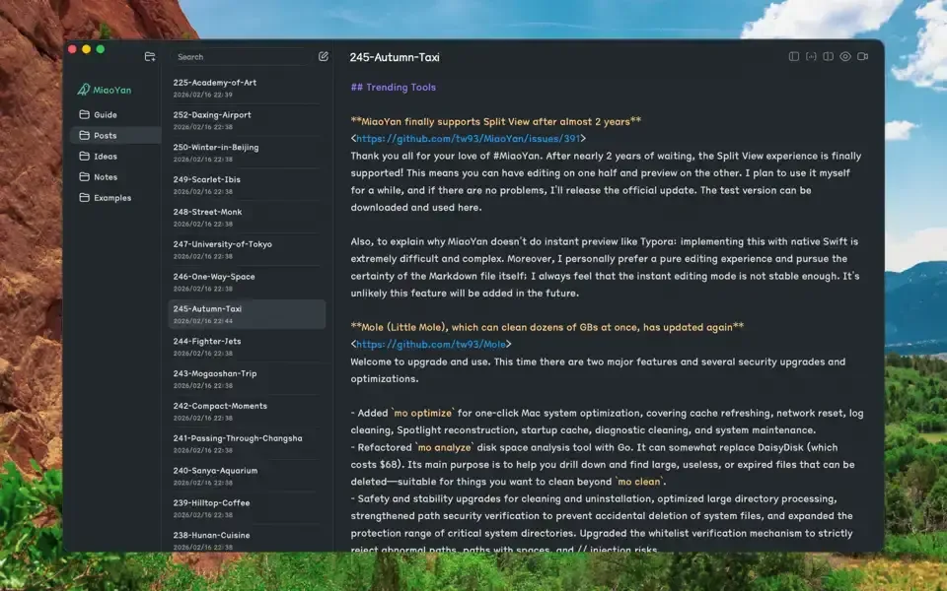Viewport: 947px width, 591px height.
Task: Focus the Search field
Action: coord(242,57)
